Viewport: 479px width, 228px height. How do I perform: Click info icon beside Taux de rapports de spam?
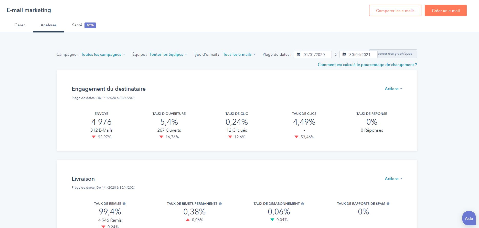388,204
